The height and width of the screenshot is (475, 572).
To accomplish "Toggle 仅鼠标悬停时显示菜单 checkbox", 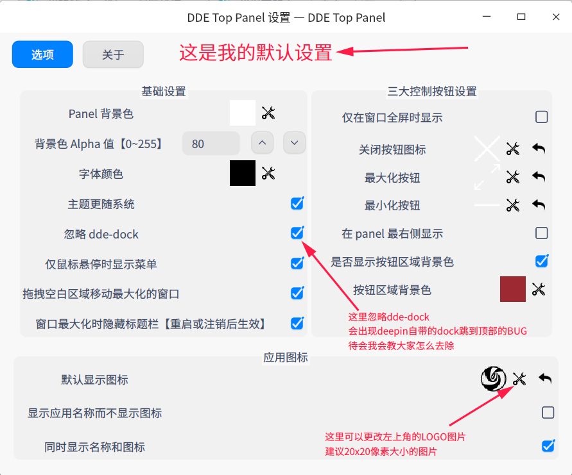I will coord(297,263).
